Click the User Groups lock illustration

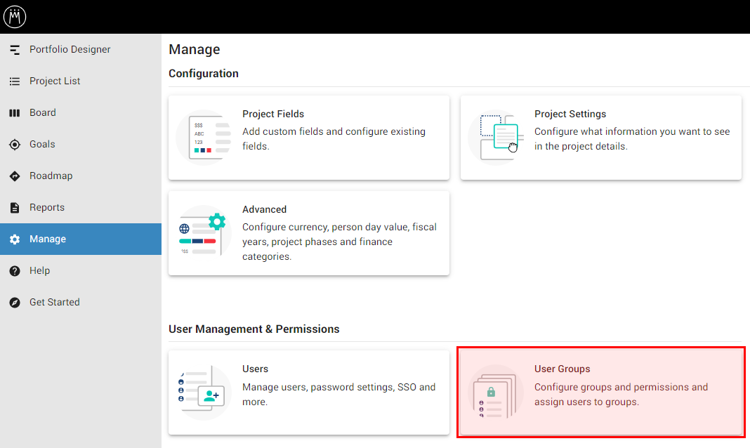point(496,393)
